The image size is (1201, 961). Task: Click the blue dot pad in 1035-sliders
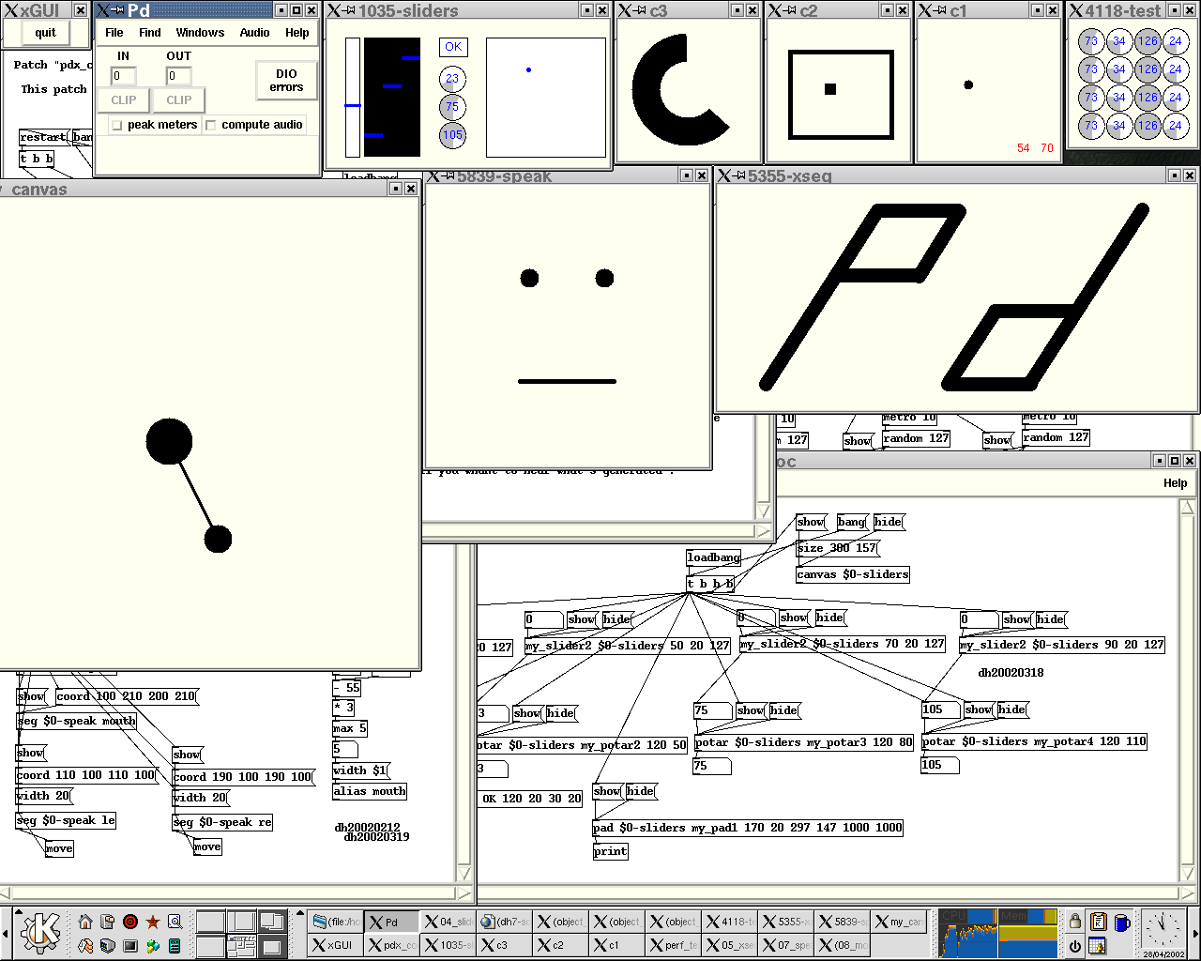pos(546,98)
